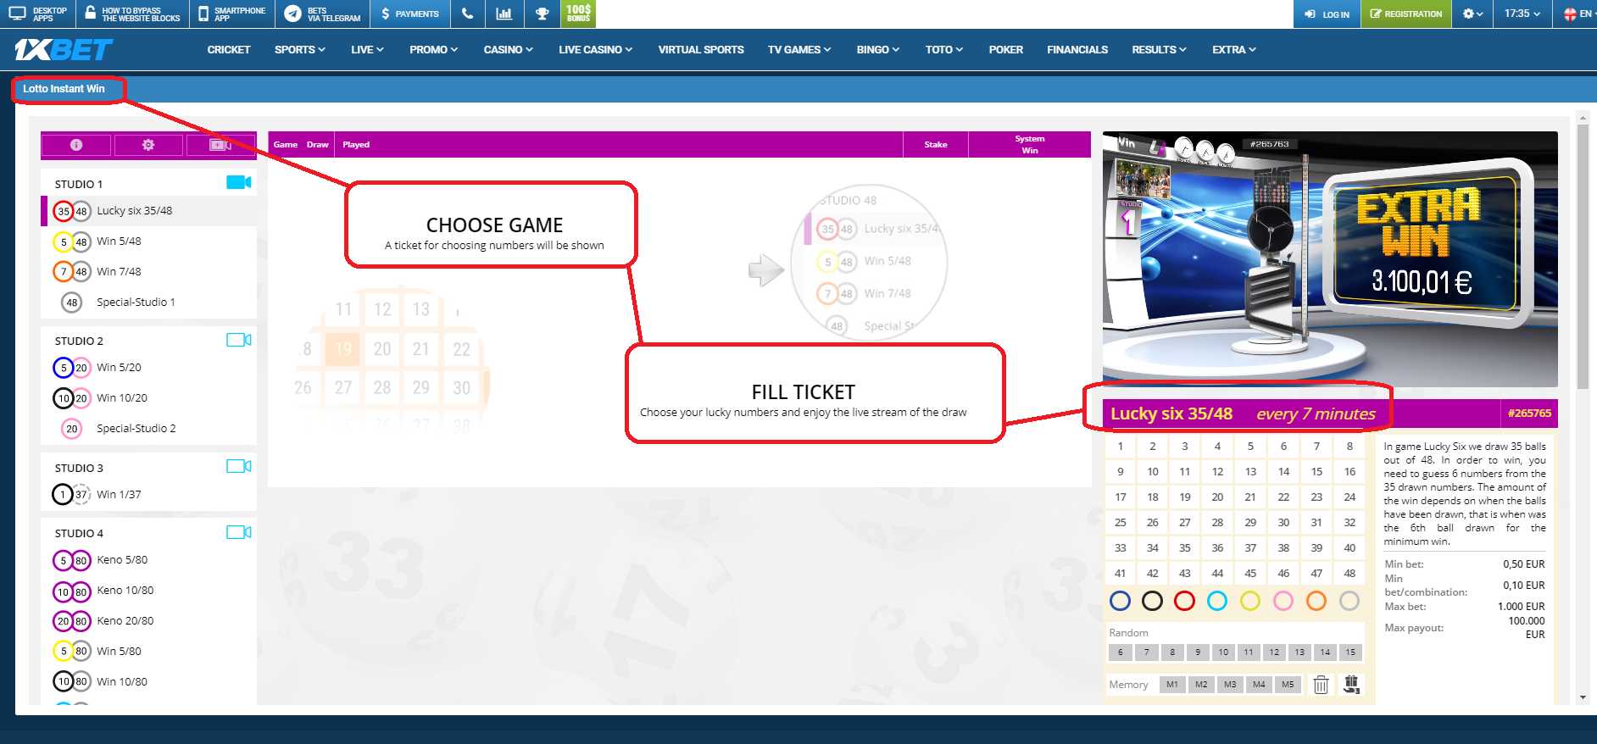Expand the TV Games menu

[799, 50]
